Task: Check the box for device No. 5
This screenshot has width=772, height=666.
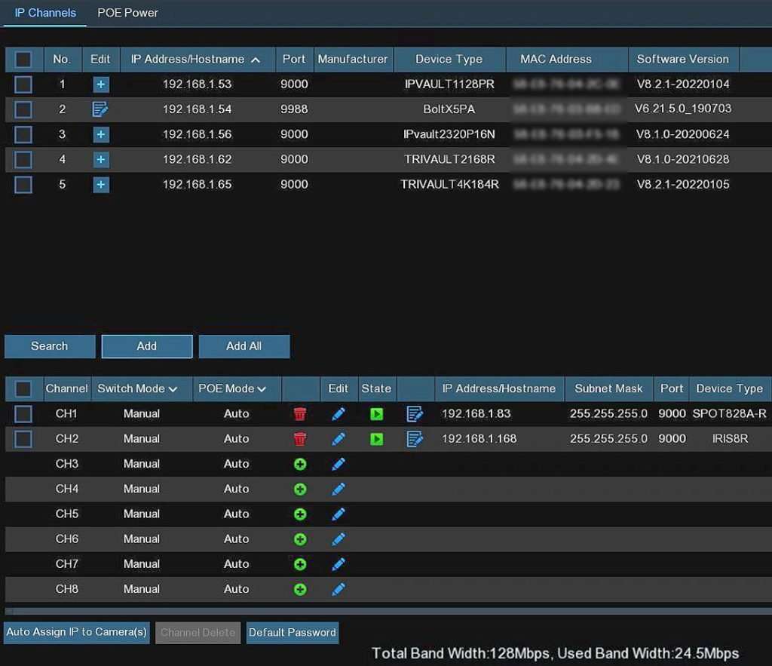Action: coord(23,185)
